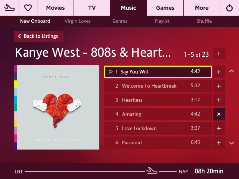
Task: Move down the track list with down chevron
Action: [x=232, y=143]
